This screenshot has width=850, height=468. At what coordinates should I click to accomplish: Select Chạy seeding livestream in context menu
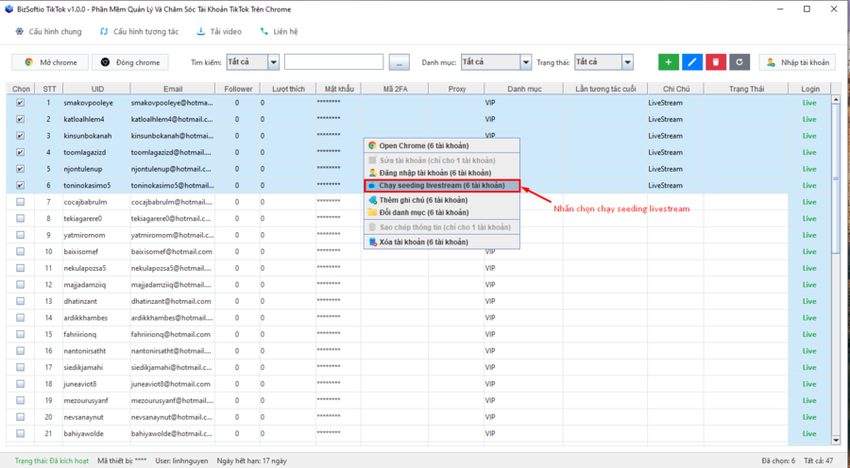pyautogui.click(x=442, y=186)
